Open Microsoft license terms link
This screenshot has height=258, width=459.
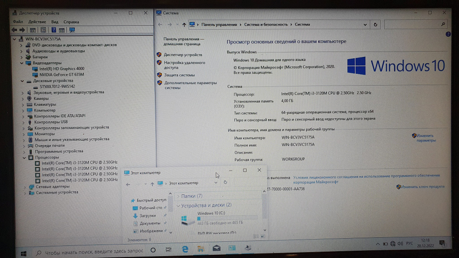[366, 179]
